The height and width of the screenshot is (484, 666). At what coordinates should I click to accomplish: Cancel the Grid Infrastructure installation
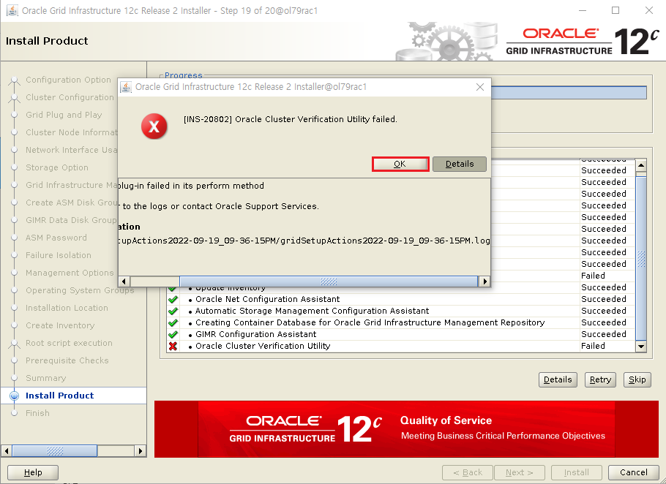click(x=633, y=472)
